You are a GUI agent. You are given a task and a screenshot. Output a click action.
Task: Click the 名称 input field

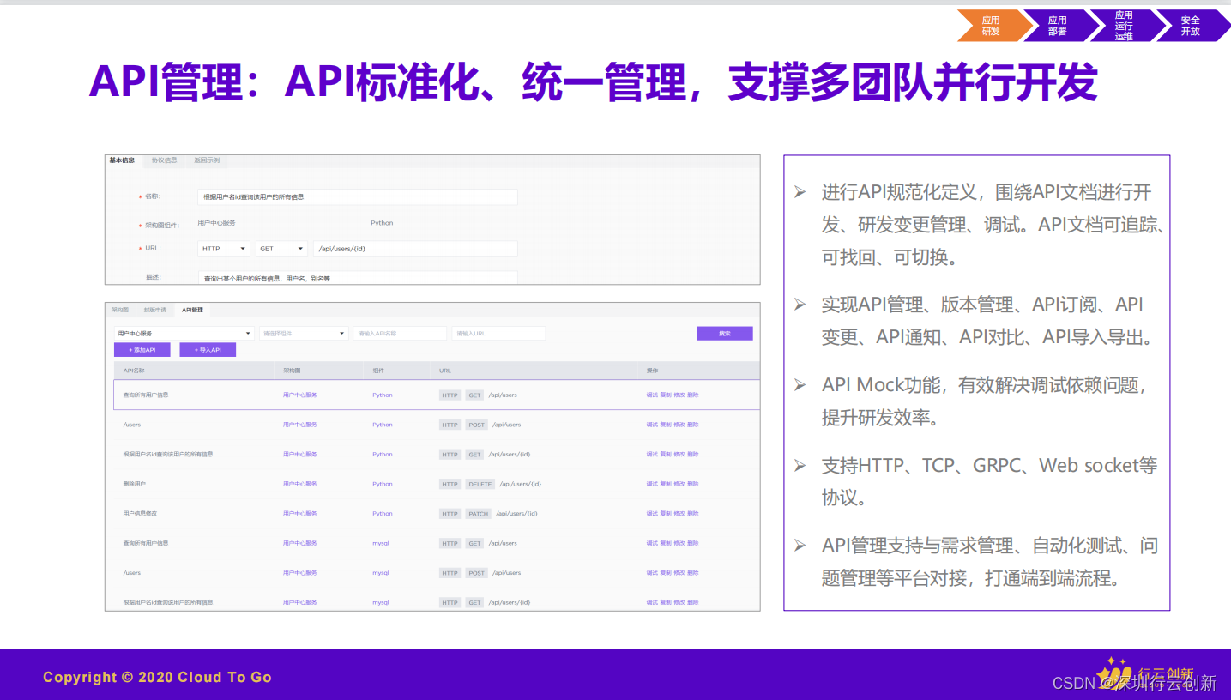click(357, 197)
